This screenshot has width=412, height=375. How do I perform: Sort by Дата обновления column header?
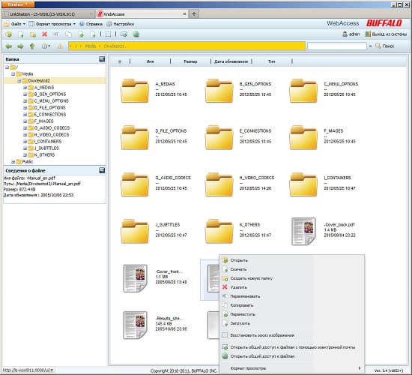(231, 61)
